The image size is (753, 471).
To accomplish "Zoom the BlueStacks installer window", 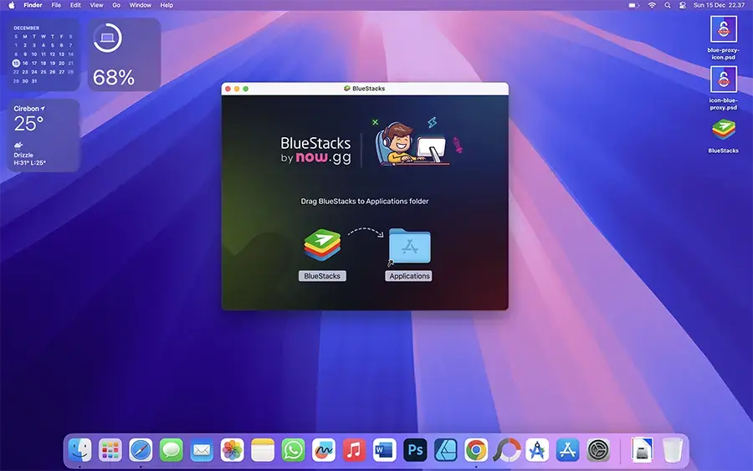I will click(245, 89).
